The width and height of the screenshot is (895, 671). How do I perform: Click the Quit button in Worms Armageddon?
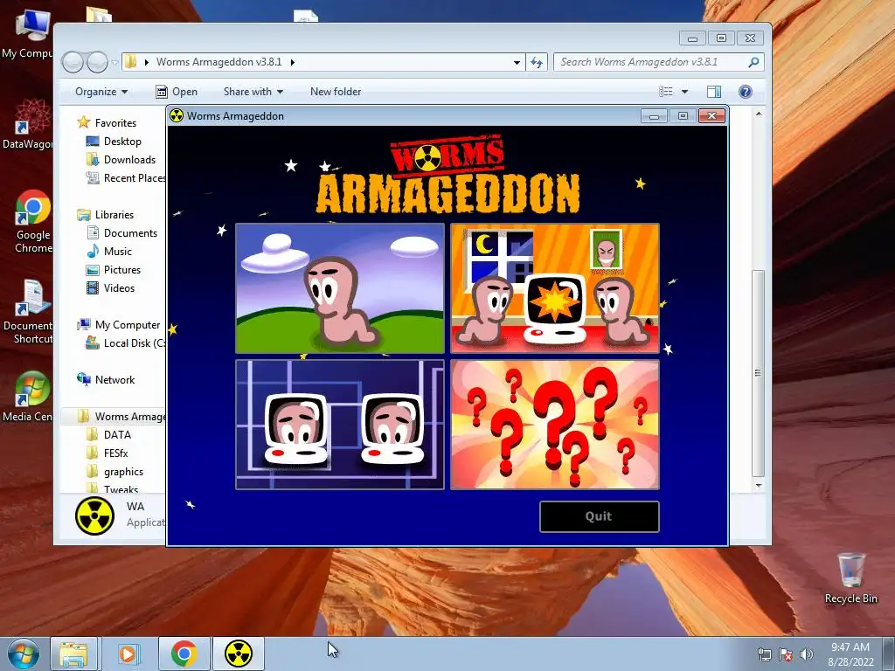coord(600,516)
